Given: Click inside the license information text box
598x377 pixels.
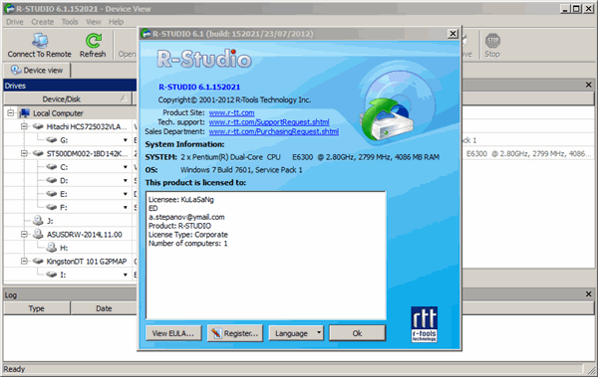Looking at the screenshot, I should pyautogui.click(x=266, y=255).
